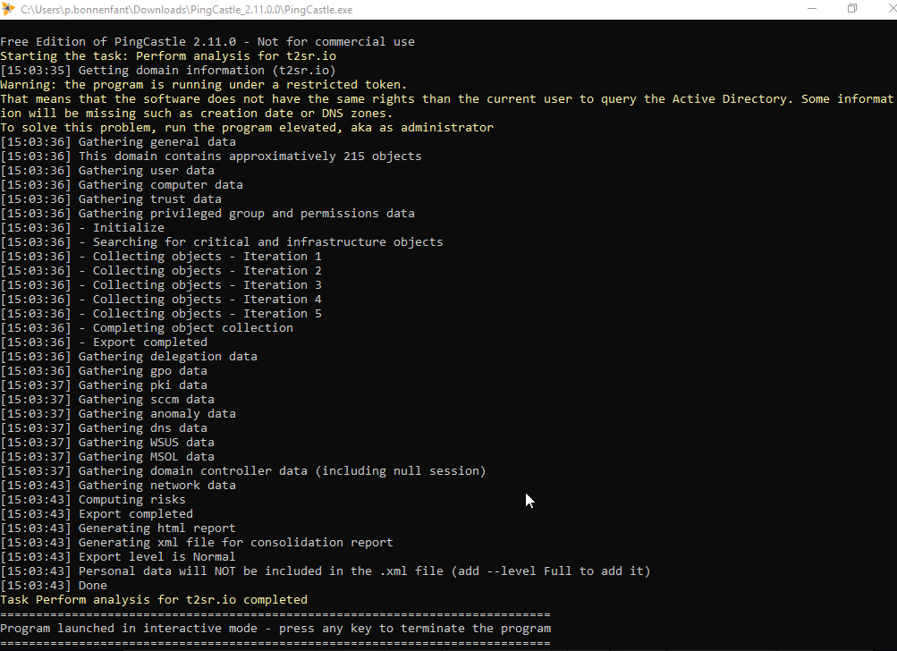Close the PingCastle console window
This screenshot has height=651, width=897.
click(x=892, y=9)
